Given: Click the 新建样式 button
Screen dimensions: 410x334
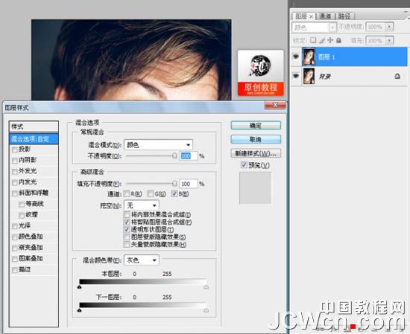Looking at the screenshot, I should tap(256, 153).
